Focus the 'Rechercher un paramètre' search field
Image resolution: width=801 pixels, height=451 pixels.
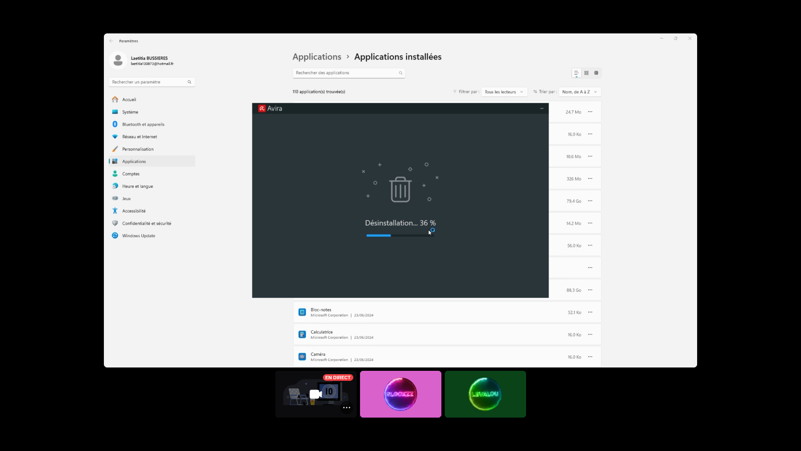pyautogui.click(x=152, y=82)
